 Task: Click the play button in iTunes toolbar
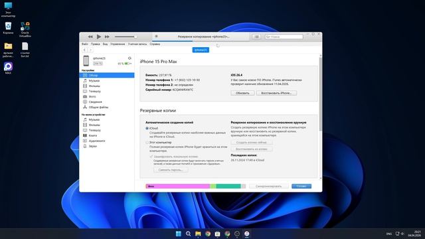tap(99, 37)
